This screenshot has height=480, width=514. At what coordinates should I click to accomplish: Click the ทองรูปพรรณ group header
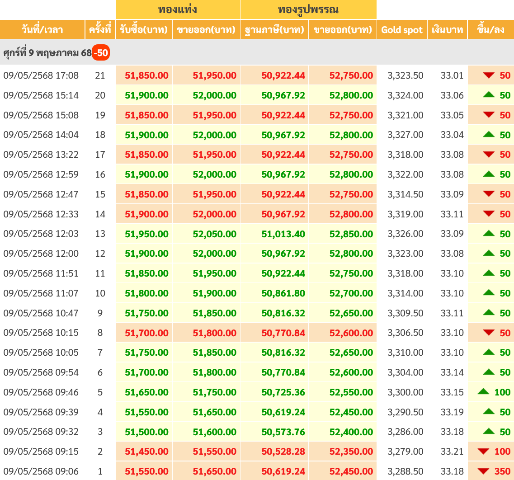click(x=308, y=9)
